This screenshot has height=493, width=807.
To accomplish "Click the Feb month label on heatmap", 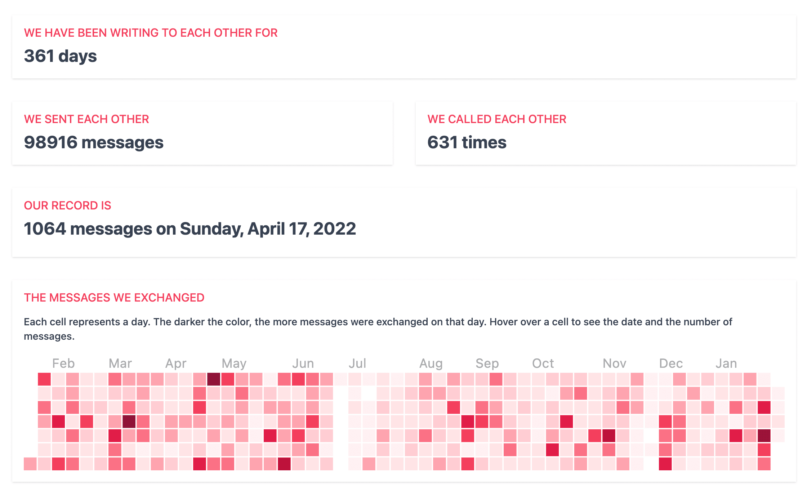I will pyautogui.click(x=63, y=363).
